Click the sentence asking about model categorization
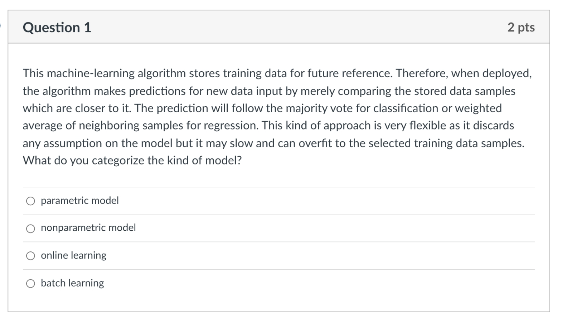The image size is (562, 319). (132, 160)
